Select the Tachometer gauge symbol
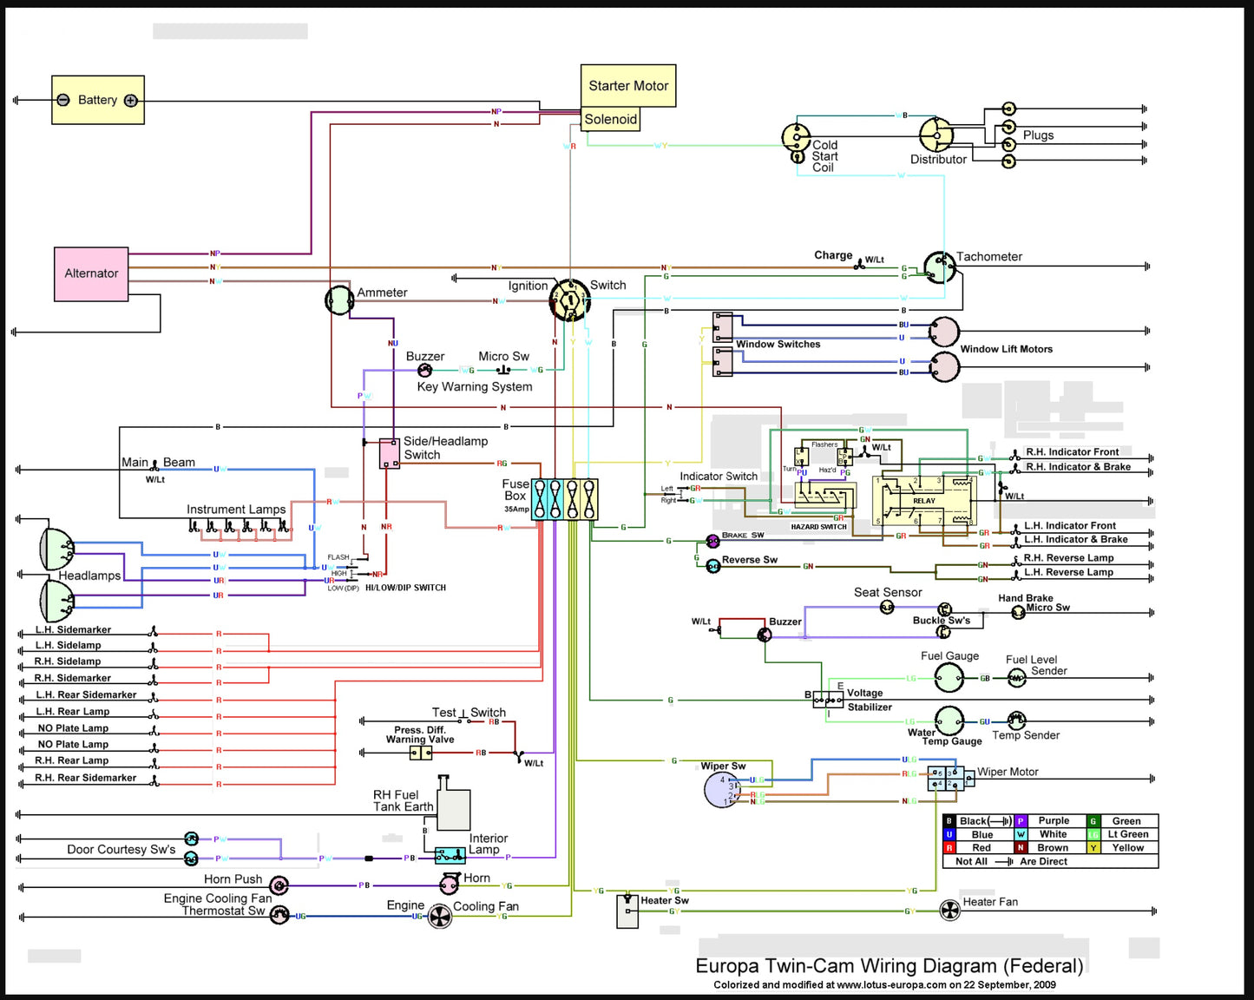Viewport: 1254px width, 1000px height. 939,268
